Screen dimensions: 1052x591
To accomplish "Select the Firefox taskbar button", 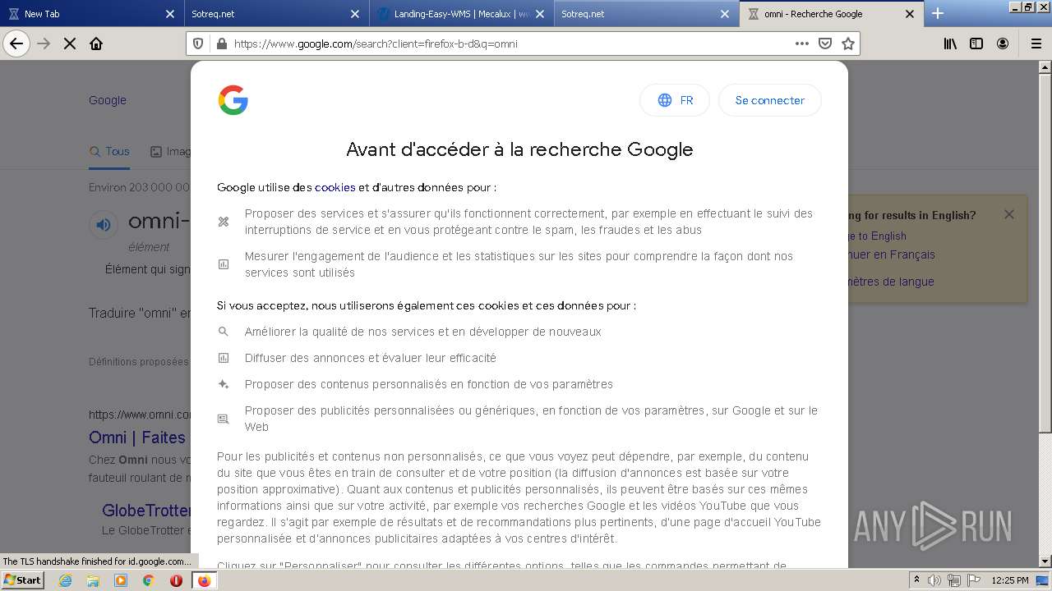I will [204, 580].
